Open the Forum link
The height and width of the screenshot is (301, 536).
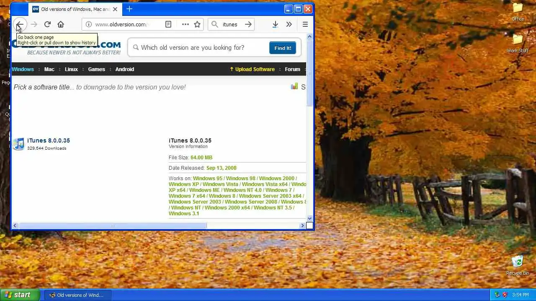(x=292, y=69)
